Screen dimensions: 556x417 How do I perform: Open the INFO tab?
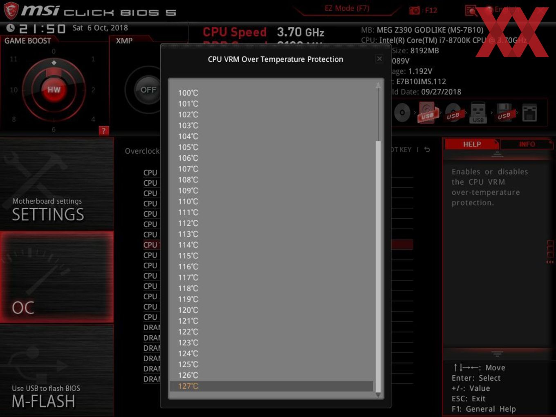click(x=527, y=144)
